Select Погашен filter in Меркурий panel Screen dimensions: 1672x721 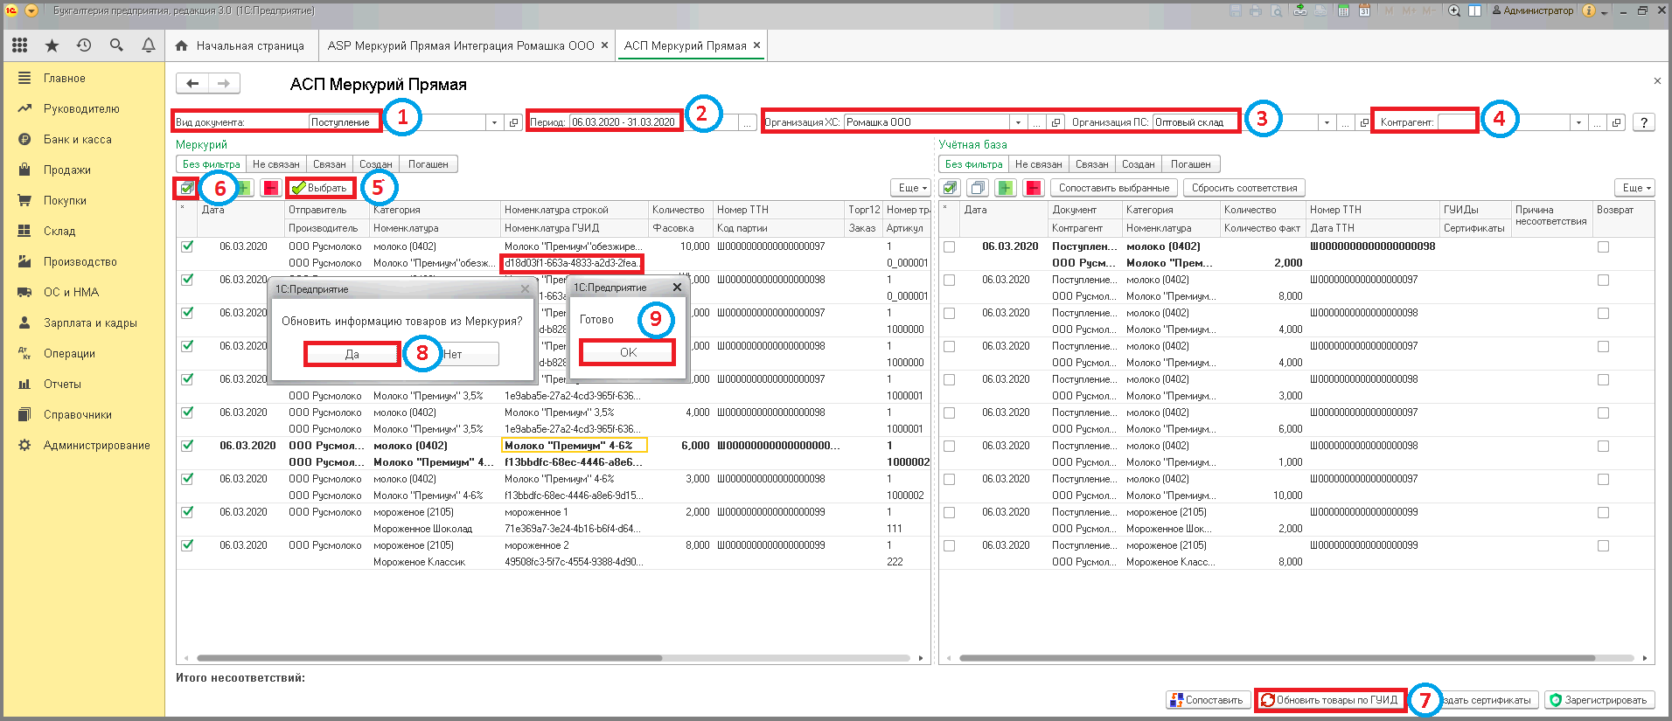(x=428, y=164)
